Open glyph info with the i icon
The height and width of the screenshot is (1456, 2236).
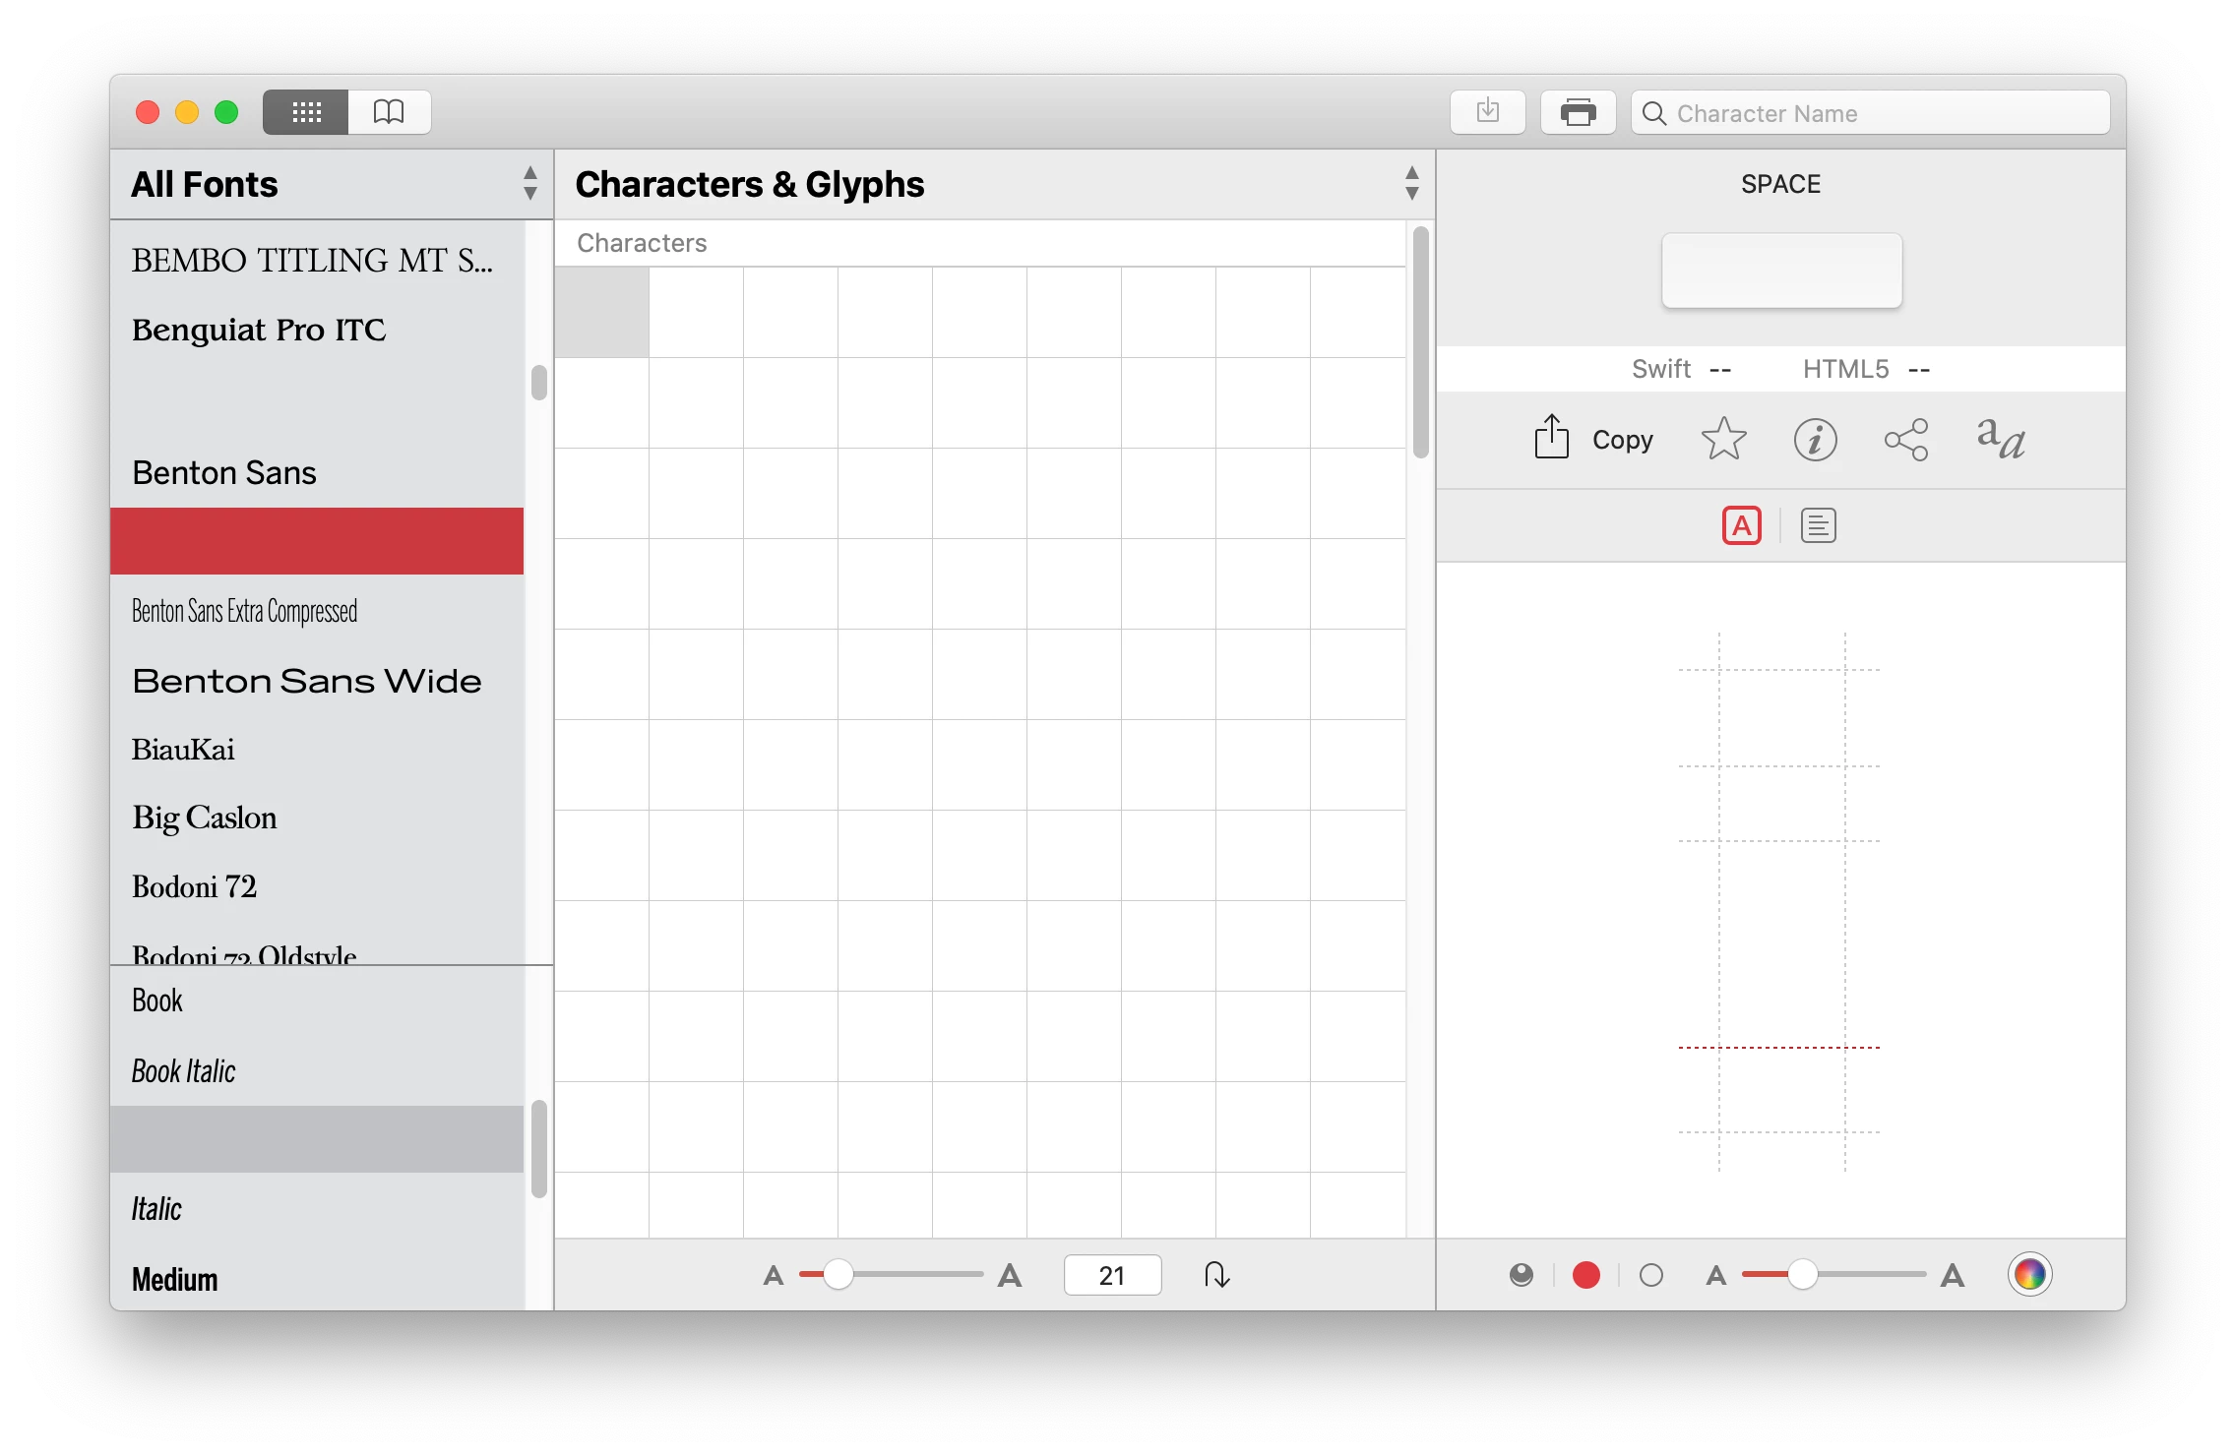point(1815,440)
